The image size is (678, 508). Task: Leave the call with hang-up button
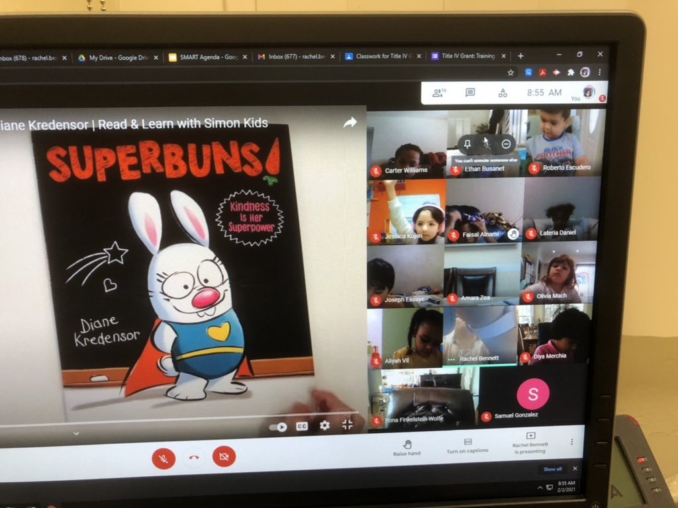click(x=194, y=458)
